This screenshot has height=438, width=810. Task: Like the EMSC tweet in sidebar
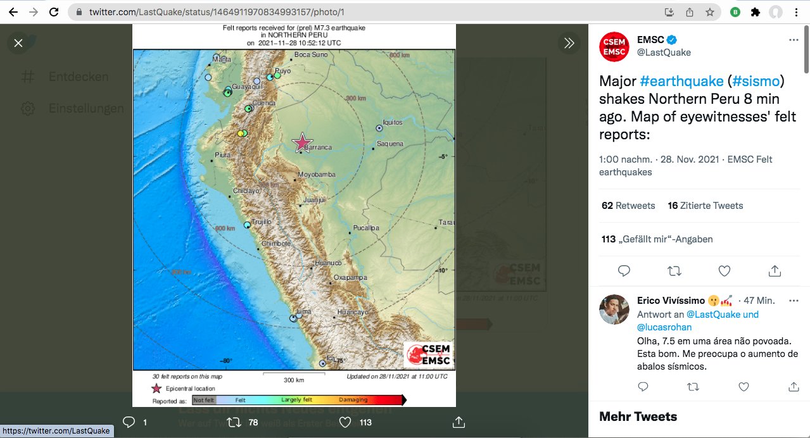click(x=725, y=271)
